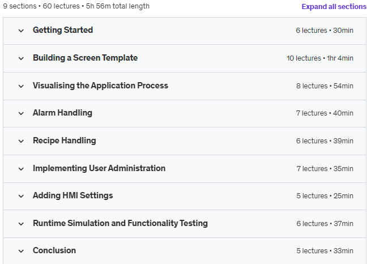The image size is (367, 264).
Task: Click the Conclusion section title
Action: pos(54,250)
